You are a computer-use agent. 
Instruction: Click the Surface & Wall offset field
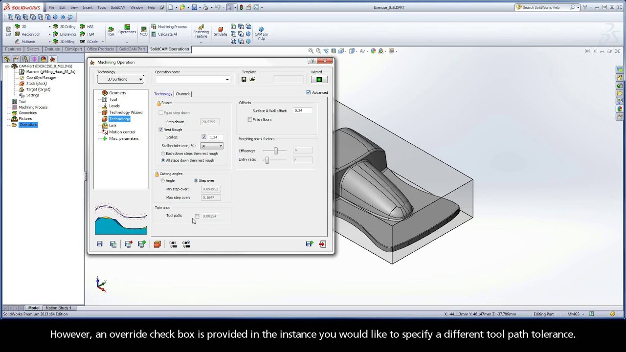(x=303, y=110)
